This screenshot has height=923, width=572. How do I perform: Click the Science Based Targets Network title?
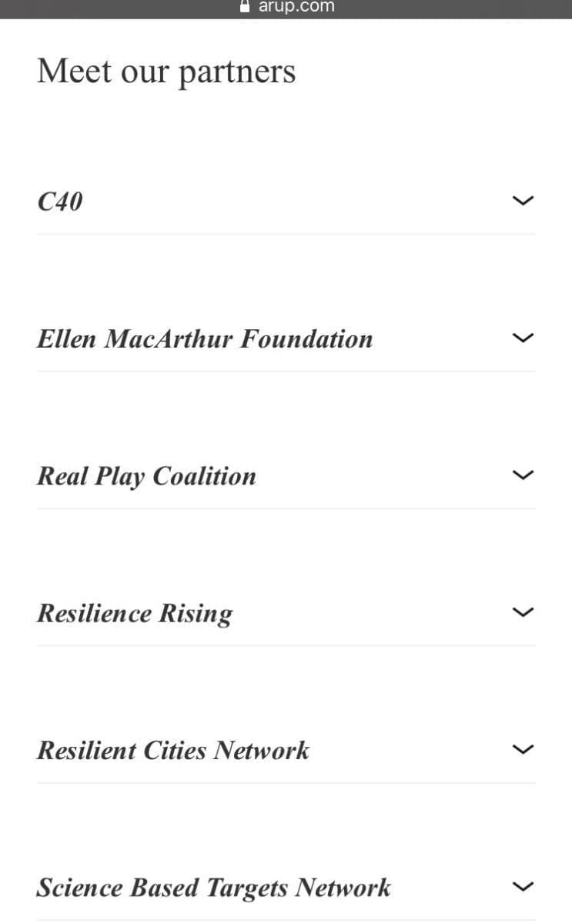pyautogui.click(x=213, y=888)
